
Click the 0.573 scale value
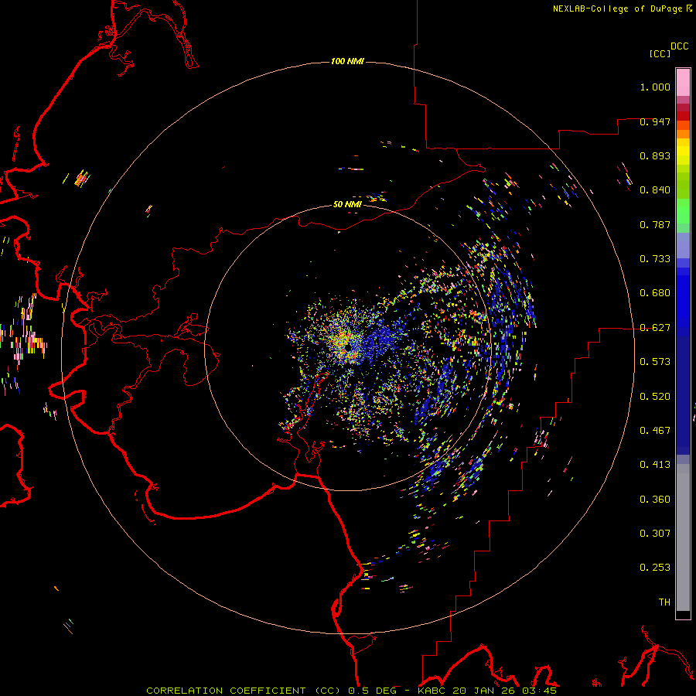655,362
